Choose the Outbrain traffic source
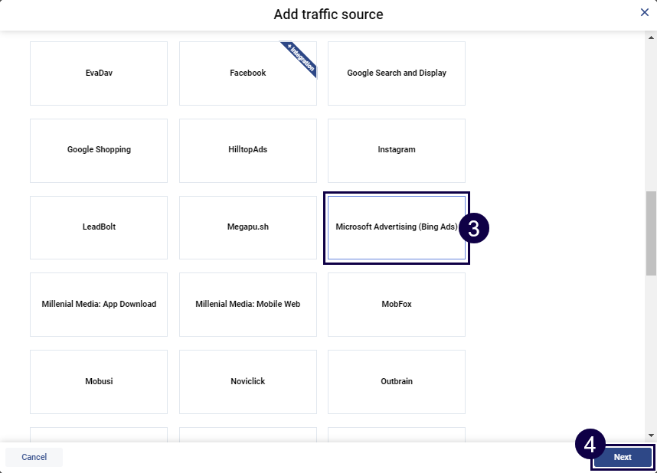The height and width of the screenshot is (473, 657). click(x=397, y=382)
